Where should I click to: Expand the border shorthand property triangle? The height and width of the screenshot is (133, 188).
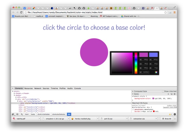[x=142, y=111]
